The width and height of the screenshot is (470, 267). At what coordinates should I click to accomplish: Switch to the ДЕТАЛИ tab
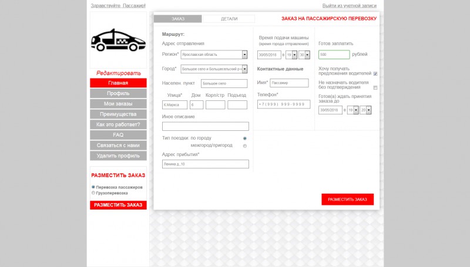[x=229, y=19]
